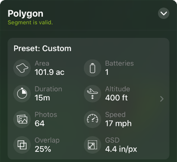Viewport: 177px width, 162px height.
Task: Click the Altitude airplane icon
Action: 92,94
